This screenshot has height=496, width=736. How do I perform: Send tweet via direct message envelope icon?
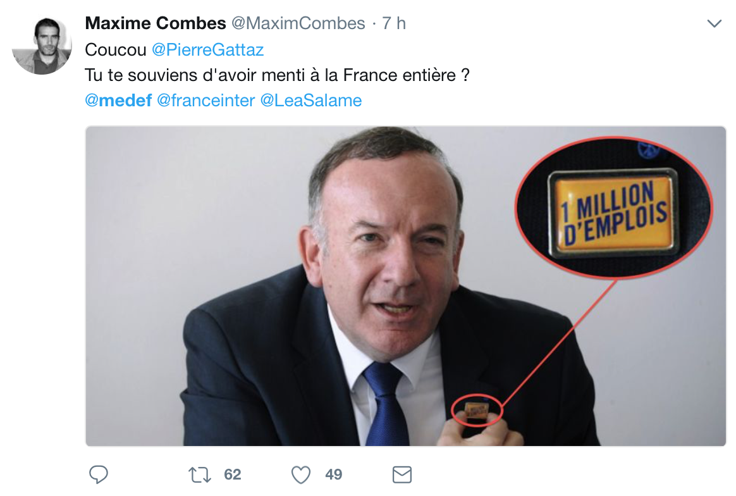[402, 474]
